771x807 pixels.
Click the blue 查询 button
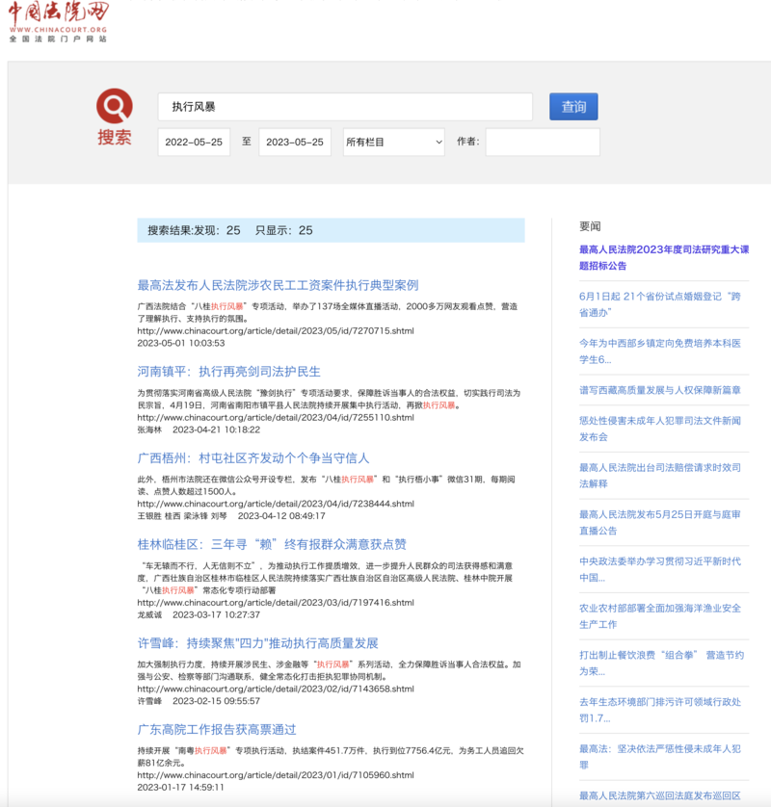(x=573, y=107)
